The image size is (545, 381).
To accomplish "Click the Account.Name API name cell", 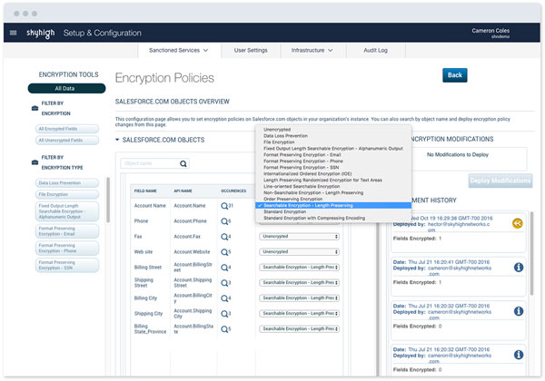I will 190,206.
